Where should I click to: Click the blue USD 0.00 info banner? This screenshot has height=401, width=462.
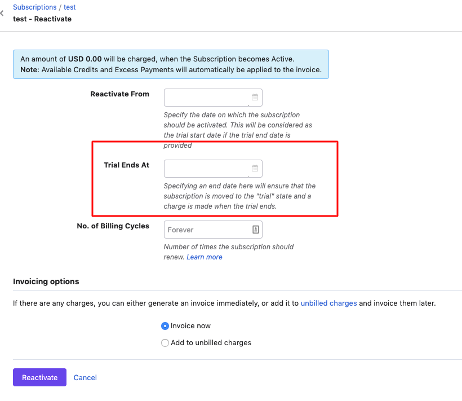pos(170,64)
